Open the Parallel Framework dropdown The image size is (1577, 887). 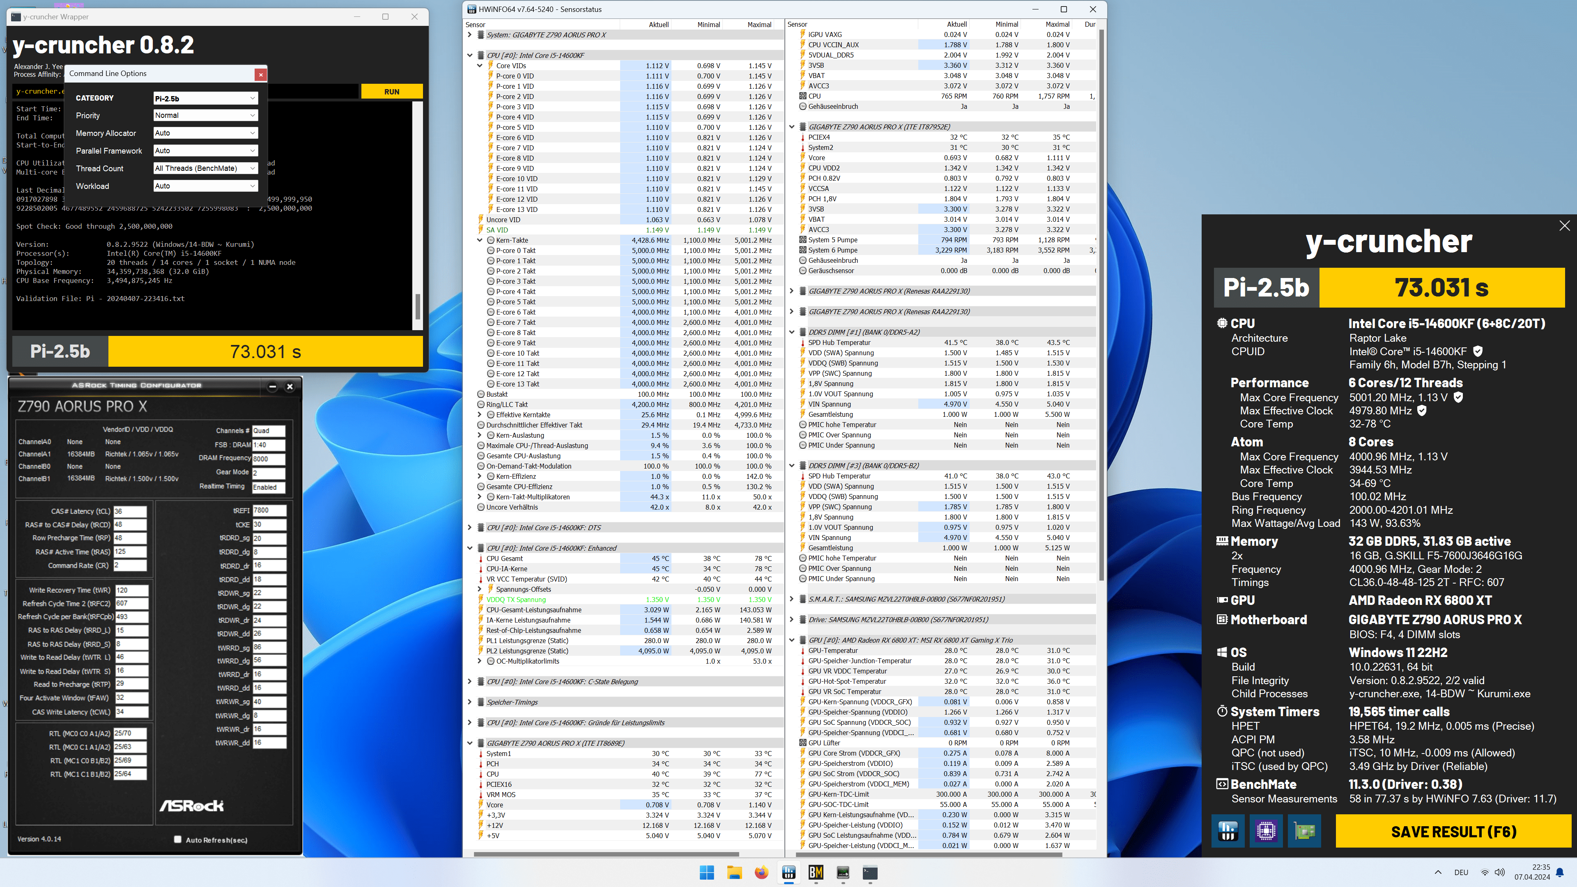205,151
